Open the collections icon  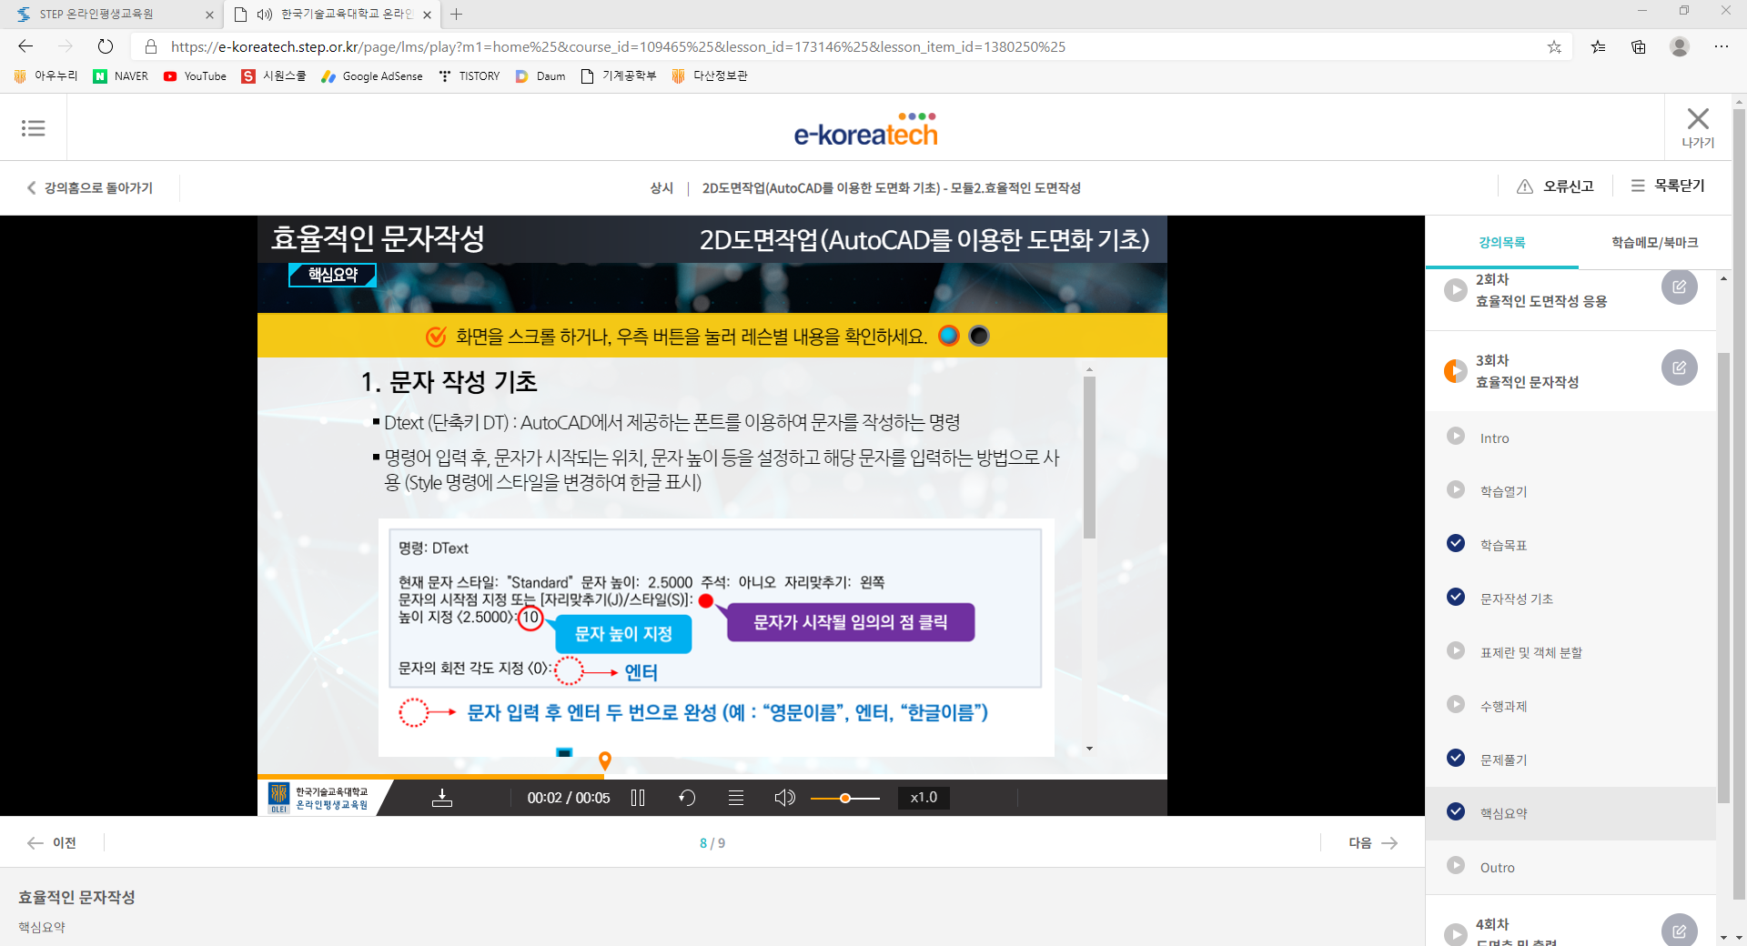pos(1639,46)
